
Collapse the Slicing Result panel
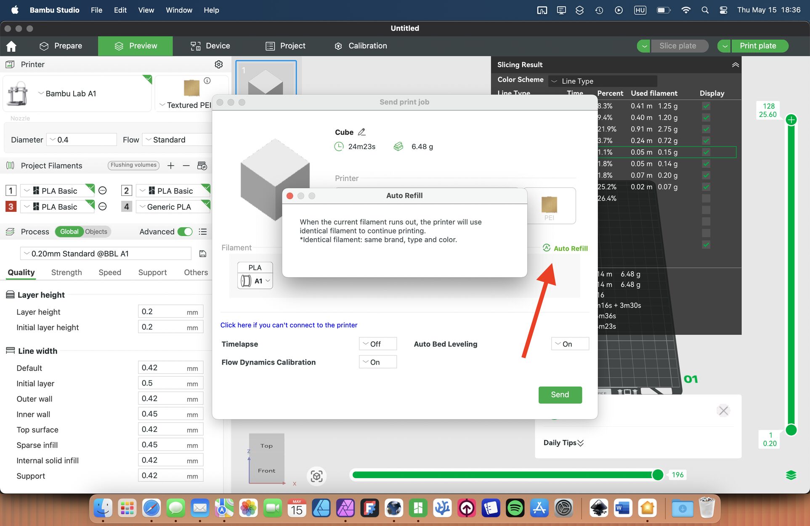(735, 65)
